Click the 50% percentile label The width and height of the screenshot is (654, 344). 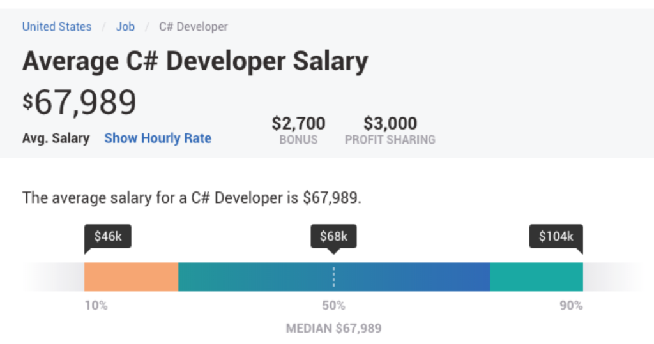coord(333,305)
